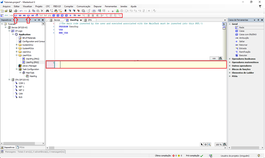The height and width of the screenshot is (158, 265).
Task: Open the Compilar menu
Action: 69,6
